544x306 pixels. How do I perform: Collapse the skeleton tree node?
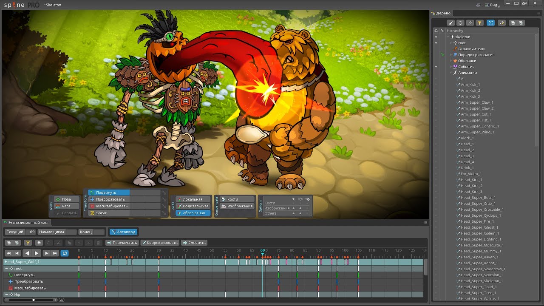click(448, 37)
